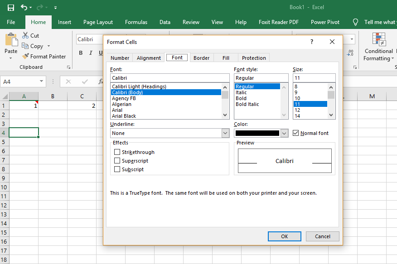The width and height of the screenshot is (397, 264).
Task: Open the font Color dropdown arrow
Action: pos(284,133)
